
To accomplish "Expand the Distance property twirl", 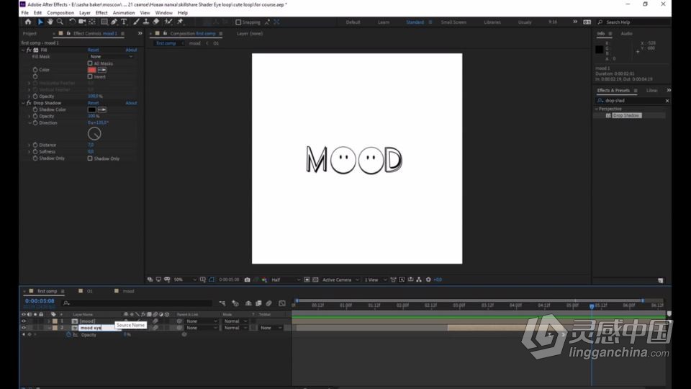I will click(x=30, y=145).
